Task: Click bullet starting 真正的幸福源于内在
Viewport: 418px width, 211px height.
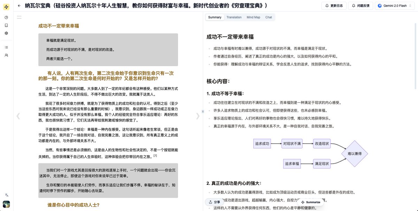Action: tap(274, 126)
